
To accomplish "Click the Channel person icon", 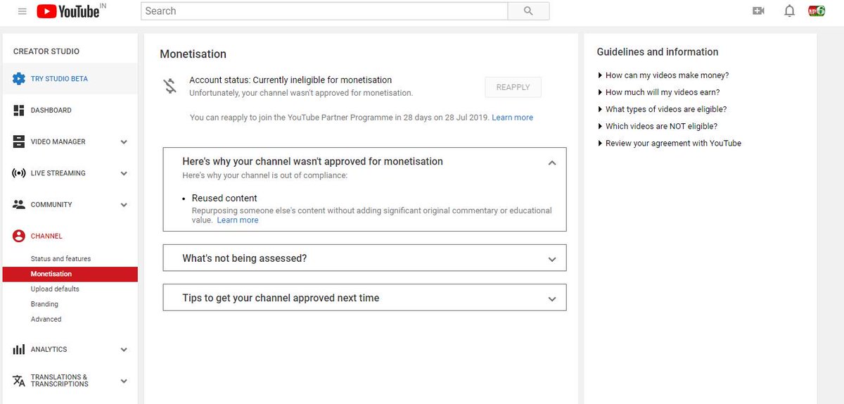I will point(19,236).
